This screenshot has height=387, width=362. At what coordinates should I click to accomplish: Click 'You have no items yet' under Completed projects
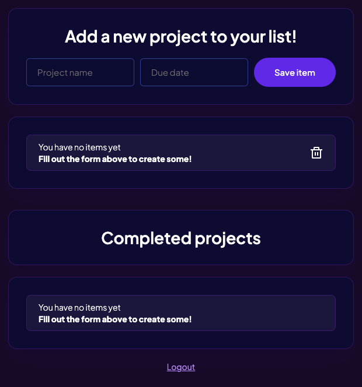pyautogui.click(x=79, y=308)
